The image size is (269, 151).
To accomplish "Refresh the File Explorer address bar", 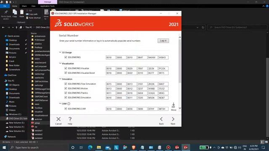I will (203, 27).
